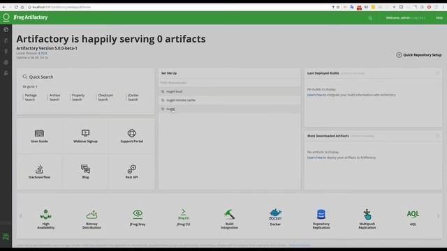Refresh the Most Downloaded Artifacts panel
The image size is (447, 251).
[437, 136]
